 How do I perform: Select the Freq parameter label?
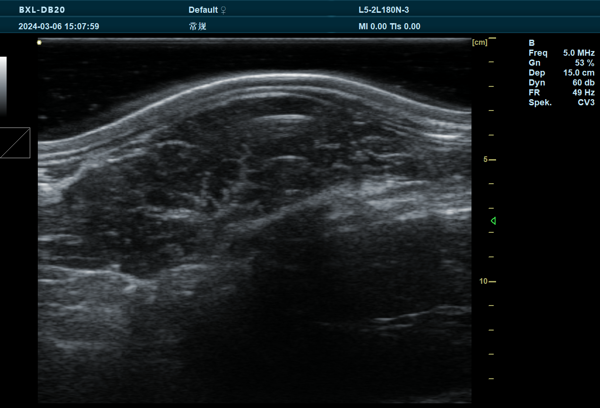538,53
